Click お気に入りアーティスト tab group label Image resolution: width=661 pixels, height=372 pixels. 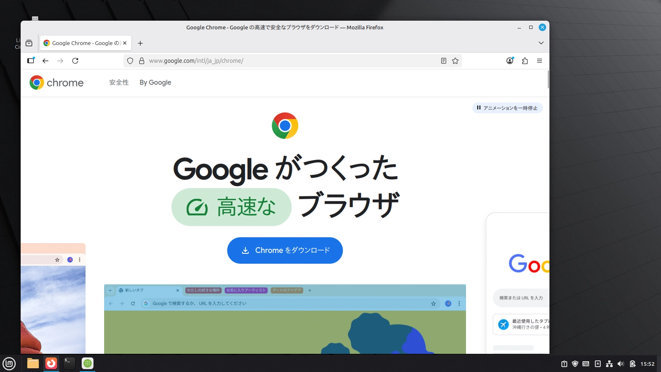246,290
